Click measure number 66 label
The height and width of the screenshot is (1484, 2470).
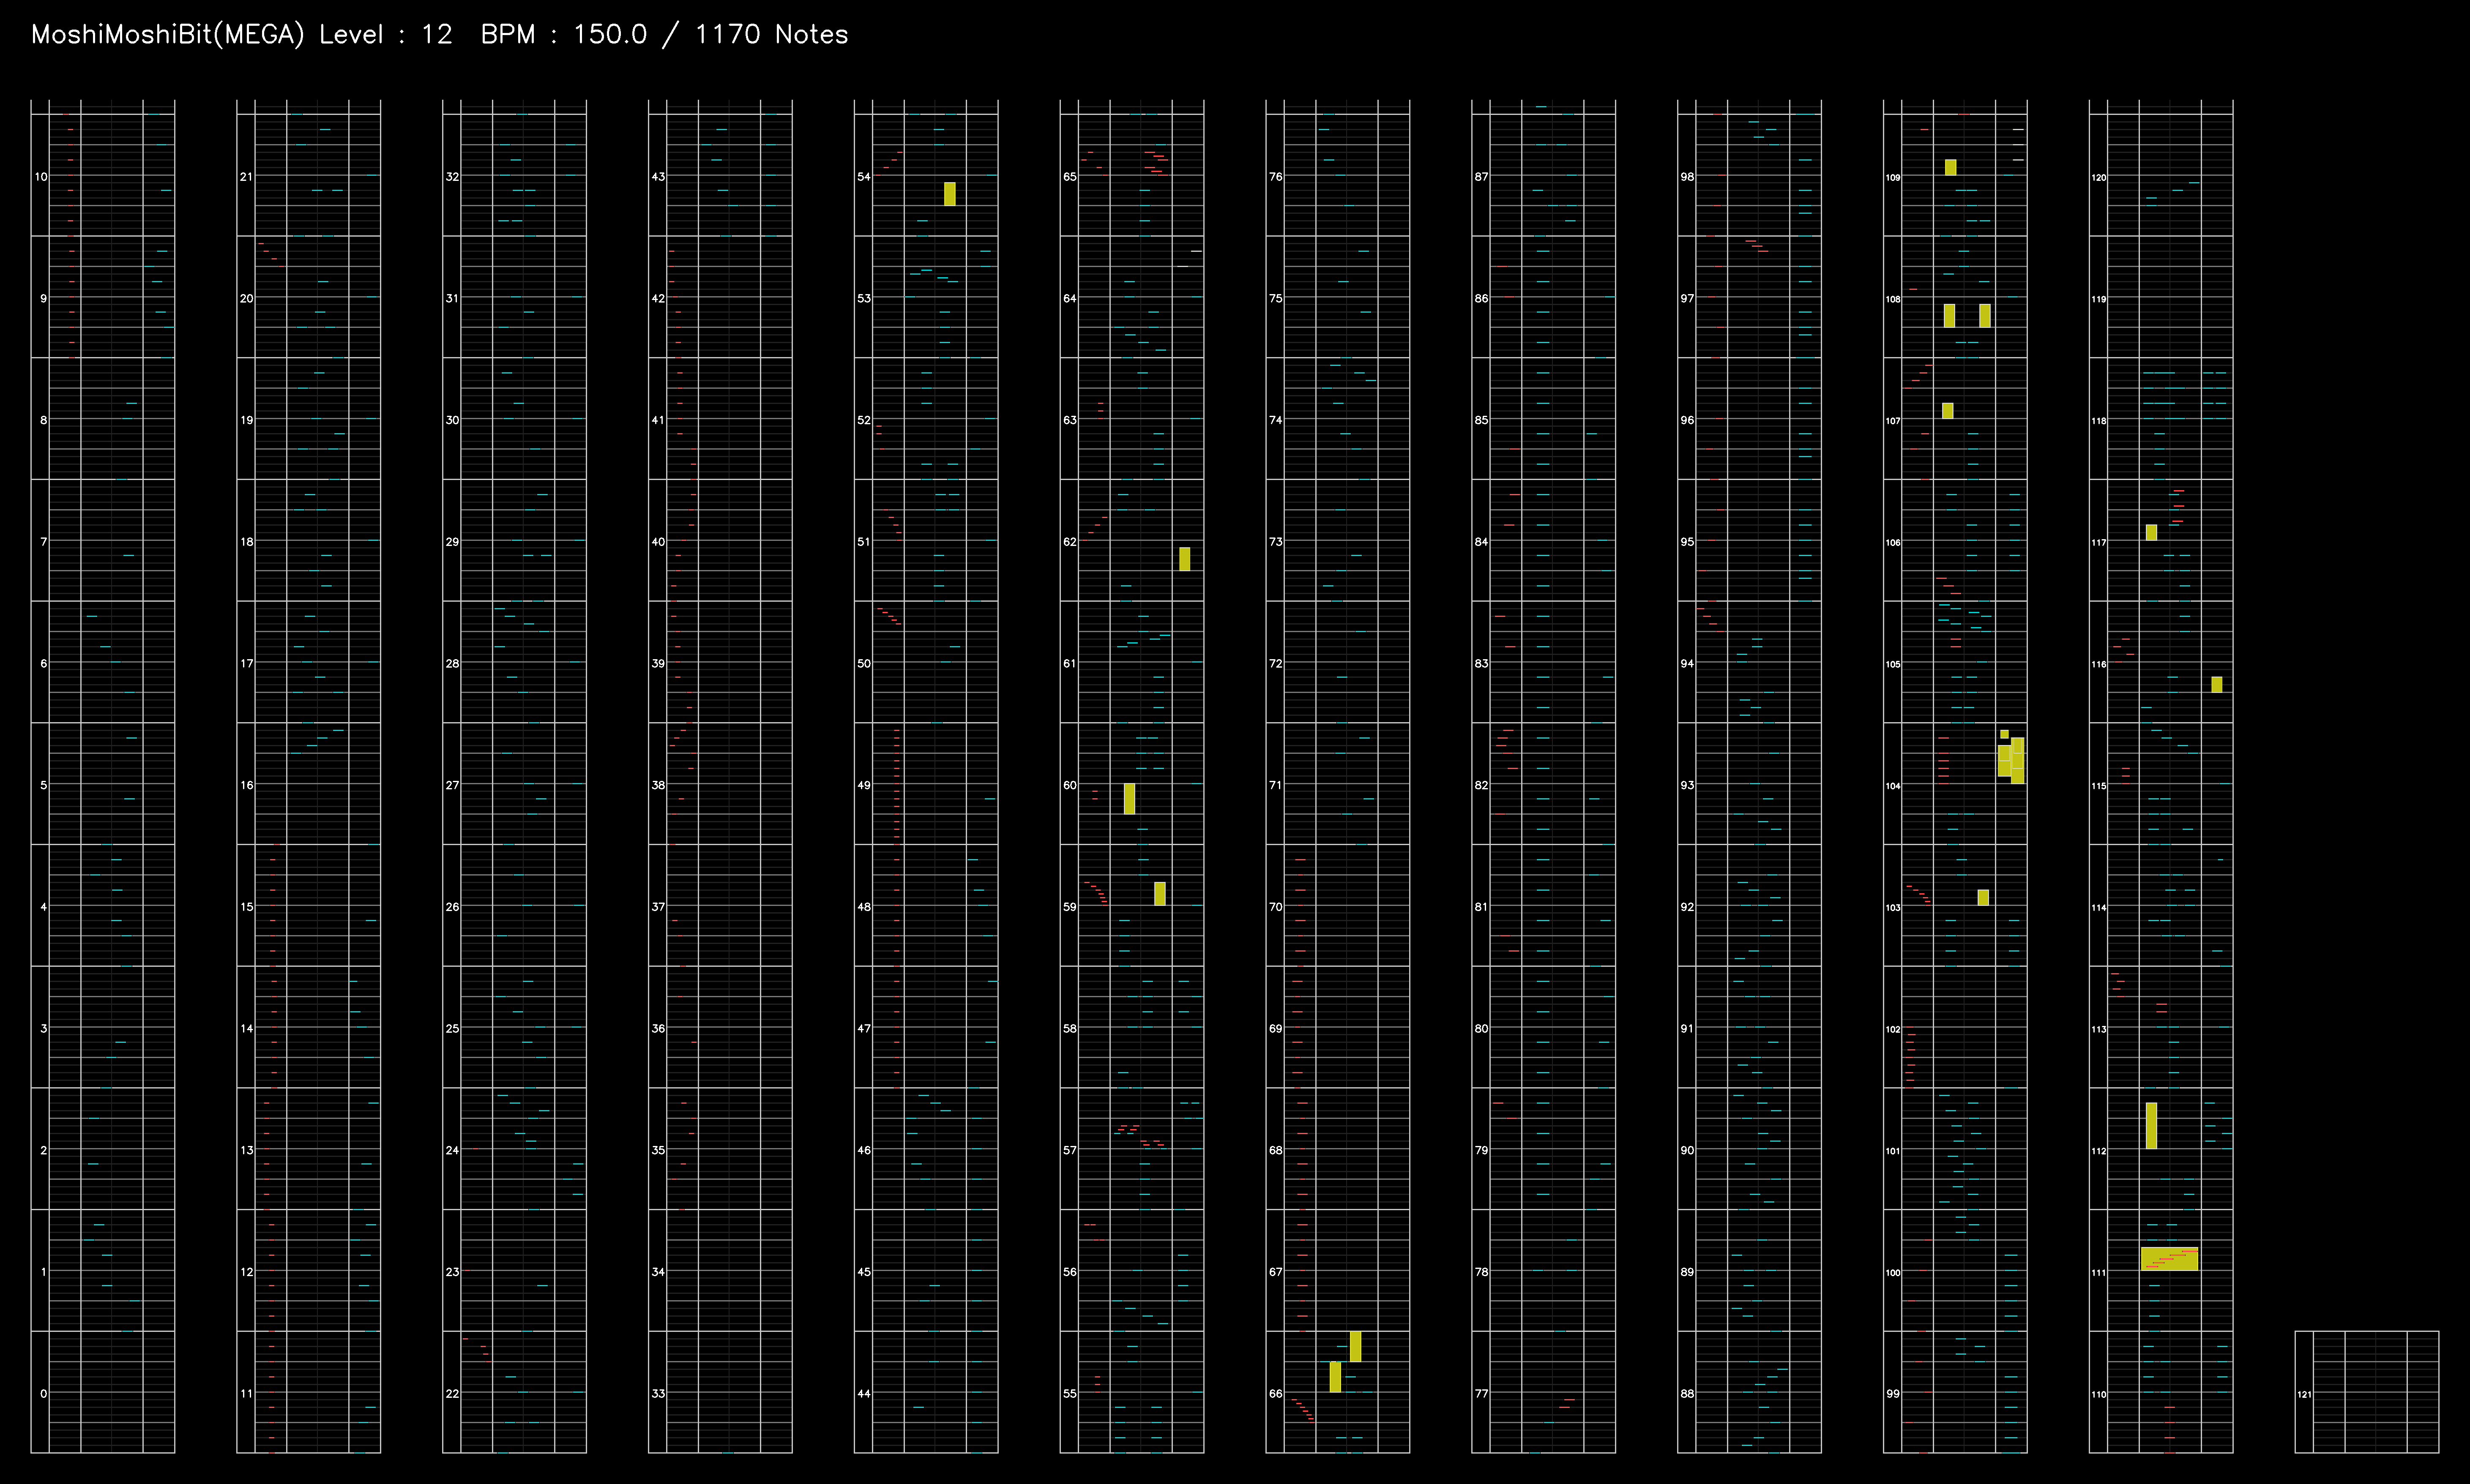point(1276,1394)
